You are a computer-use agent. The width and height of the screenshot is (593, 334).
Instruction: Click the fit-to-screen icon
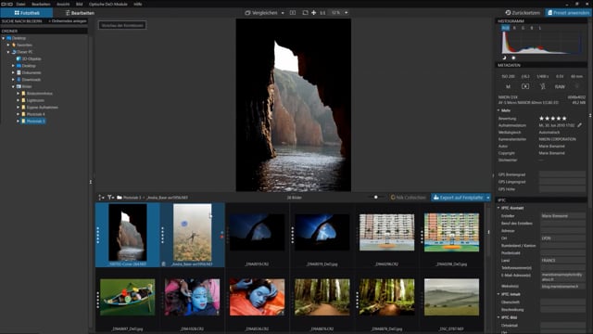pos(305,13)
